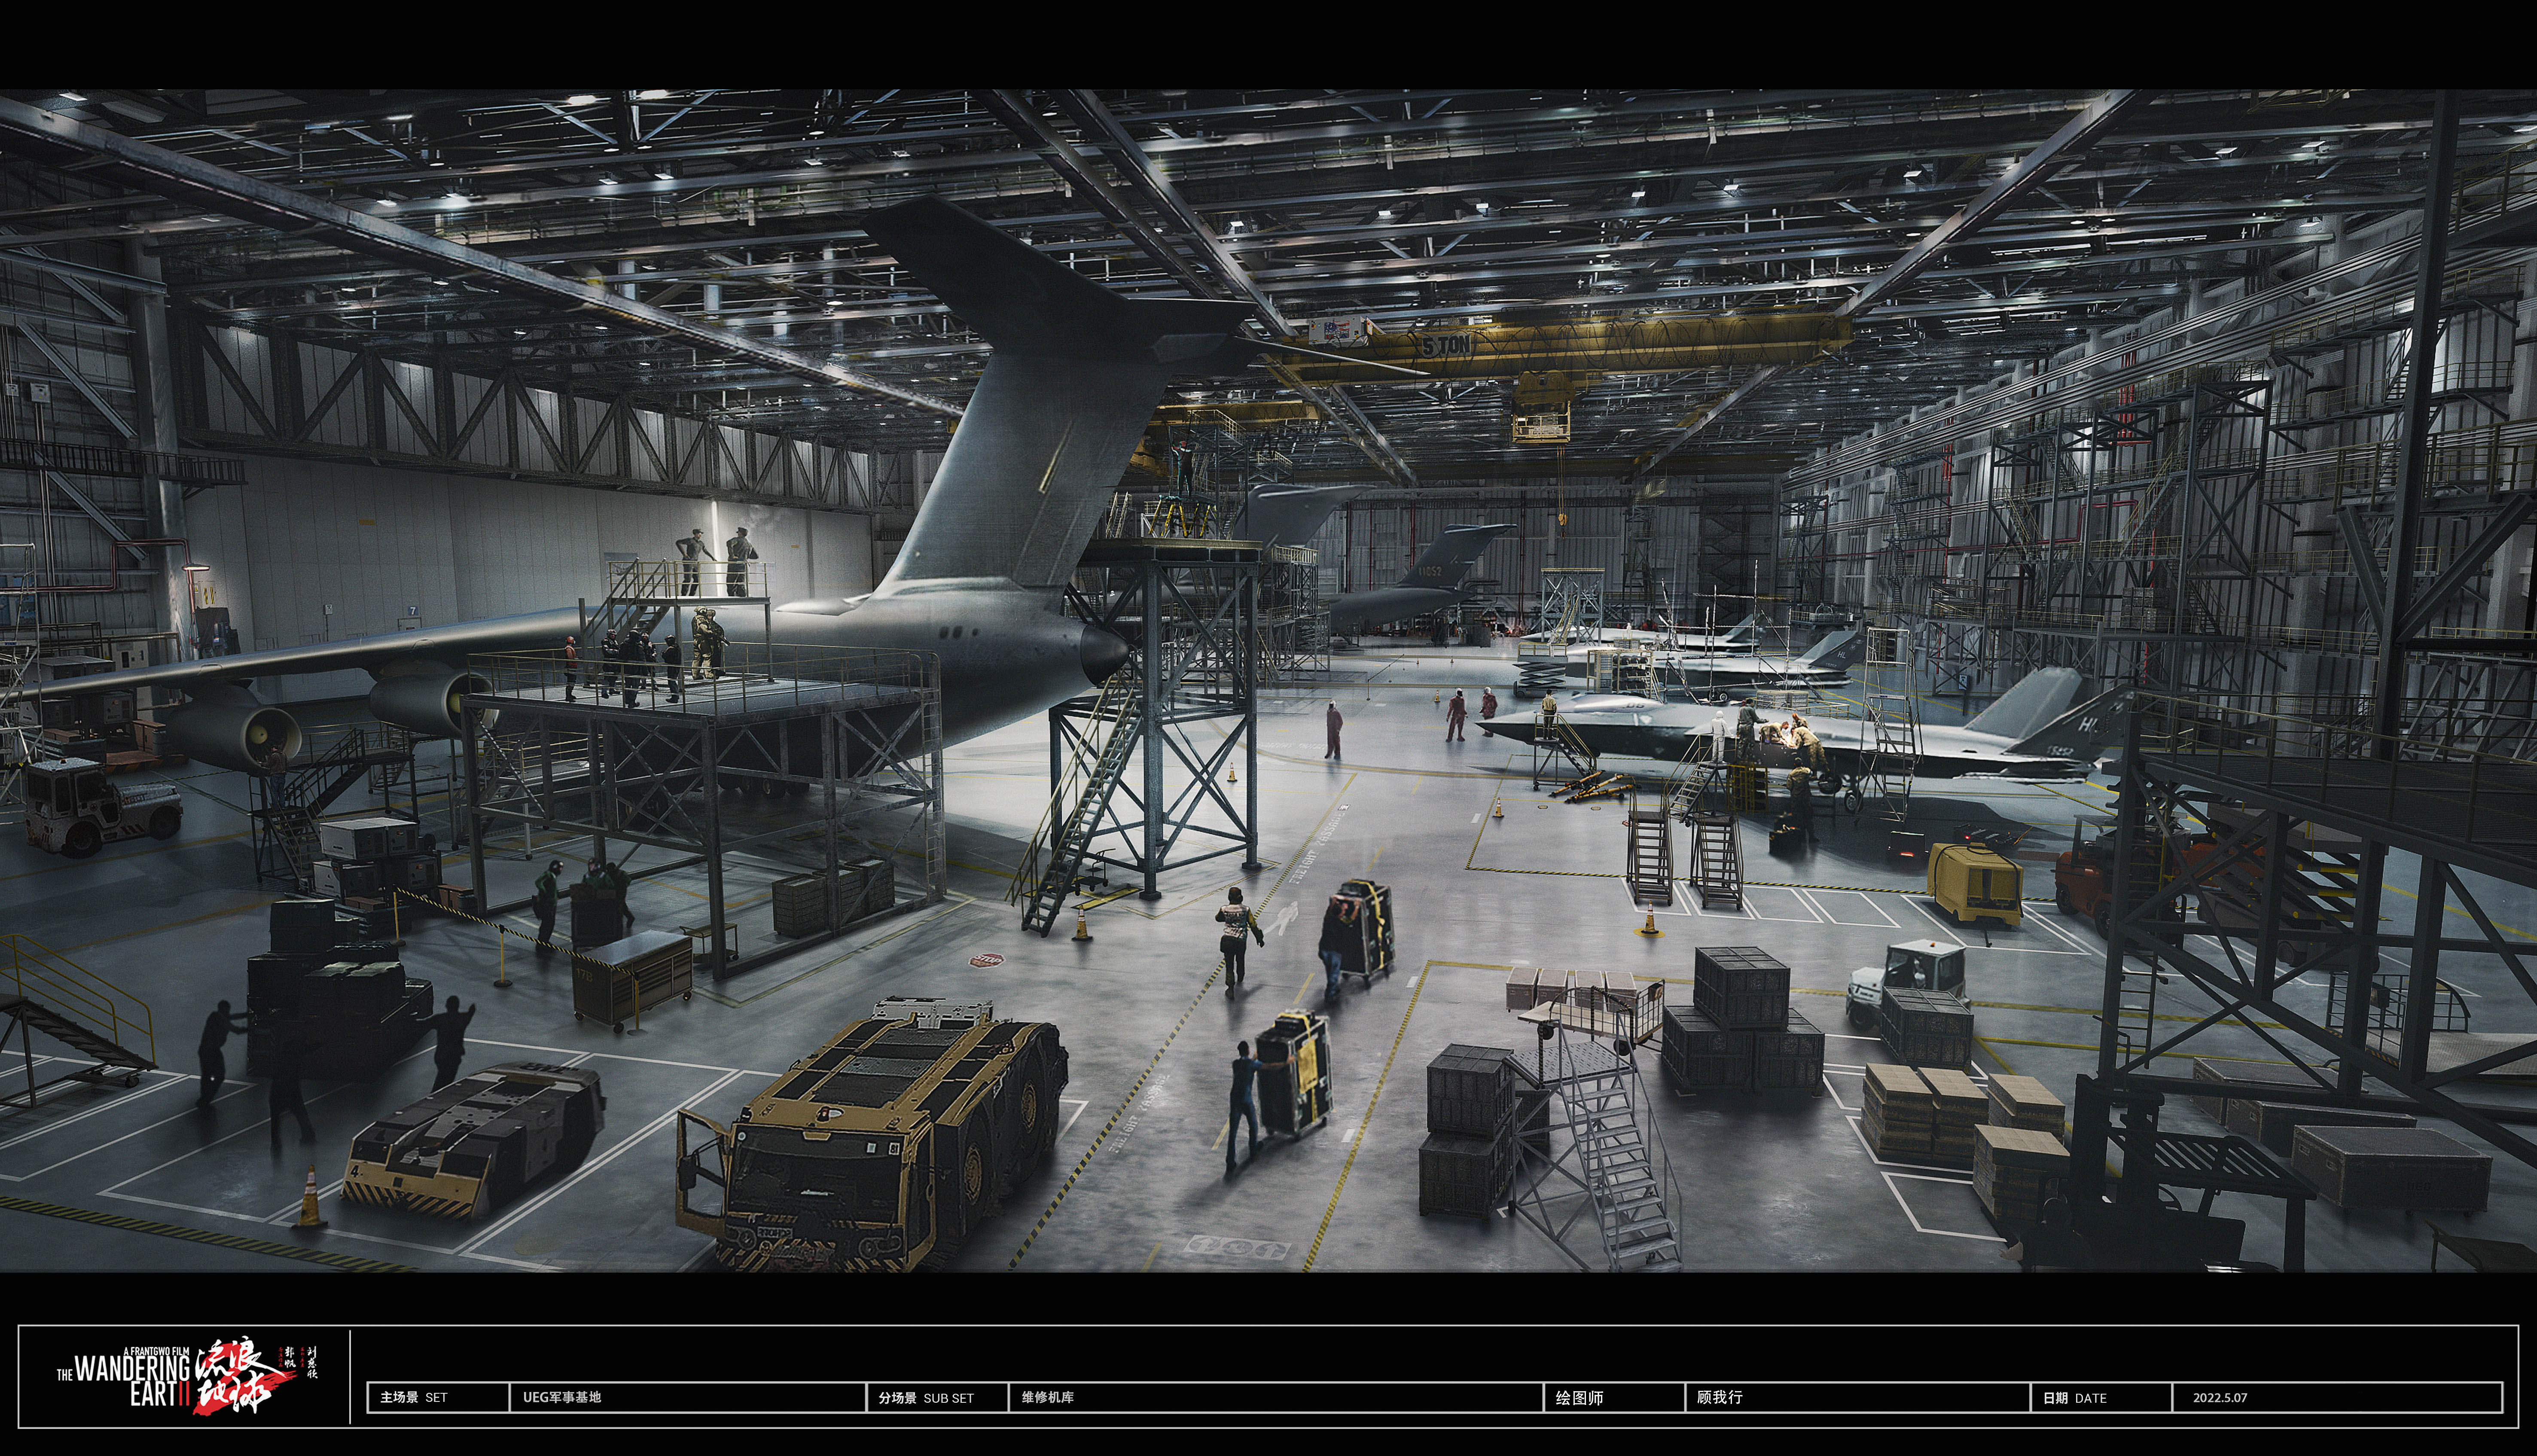Click the artist name 顾我行
Screen dimensions: 2537x1456
[x=1719, y=1397]
